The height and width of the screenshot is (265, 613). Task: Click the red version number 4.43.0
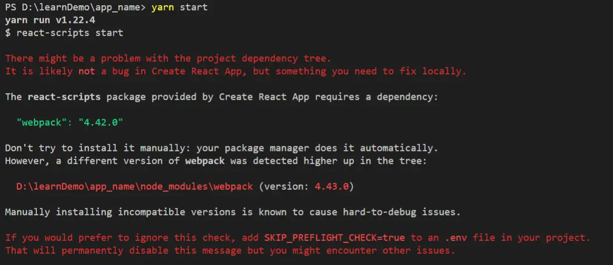pyautogui.click(x=332, y=186)
